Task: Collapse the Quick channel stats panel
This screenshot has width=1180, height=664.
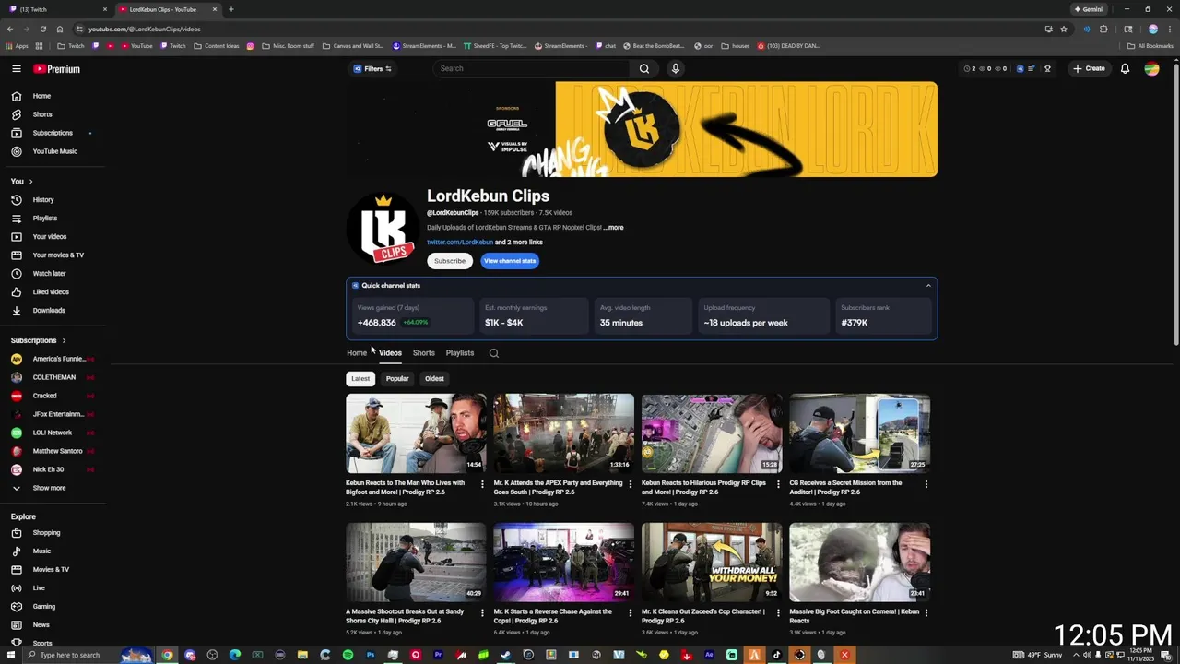Action: [928, 286]
